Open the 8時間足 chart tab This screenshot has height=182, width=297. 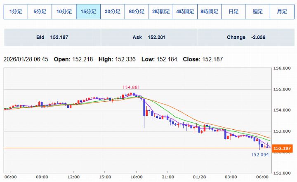(x=209, y=12)
